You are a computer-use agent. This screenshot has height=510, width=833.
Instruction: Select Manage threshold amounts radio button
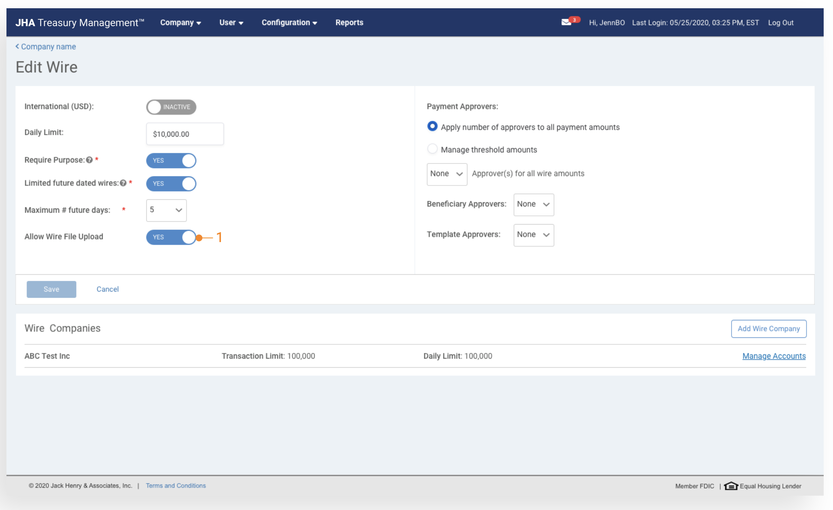(x=432, y=149)
